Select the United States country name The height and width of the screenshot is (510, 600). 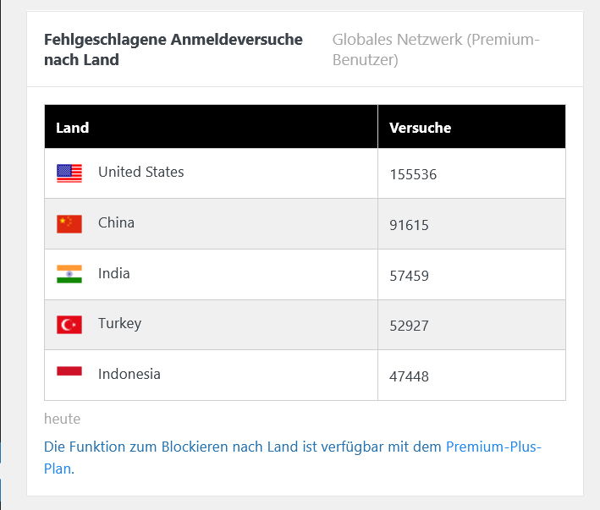(x=140, y=172)
